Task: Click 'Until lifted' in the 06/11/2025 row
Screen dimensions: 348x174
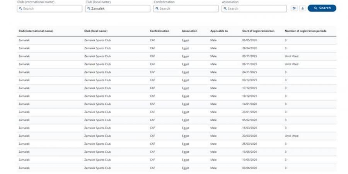Action: (292, 64)
